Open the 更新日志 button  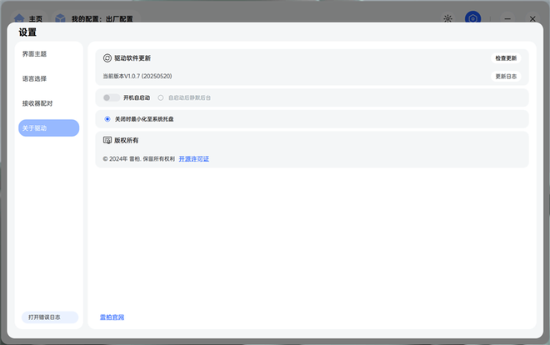pyautogui.click(x=506, y=76)
